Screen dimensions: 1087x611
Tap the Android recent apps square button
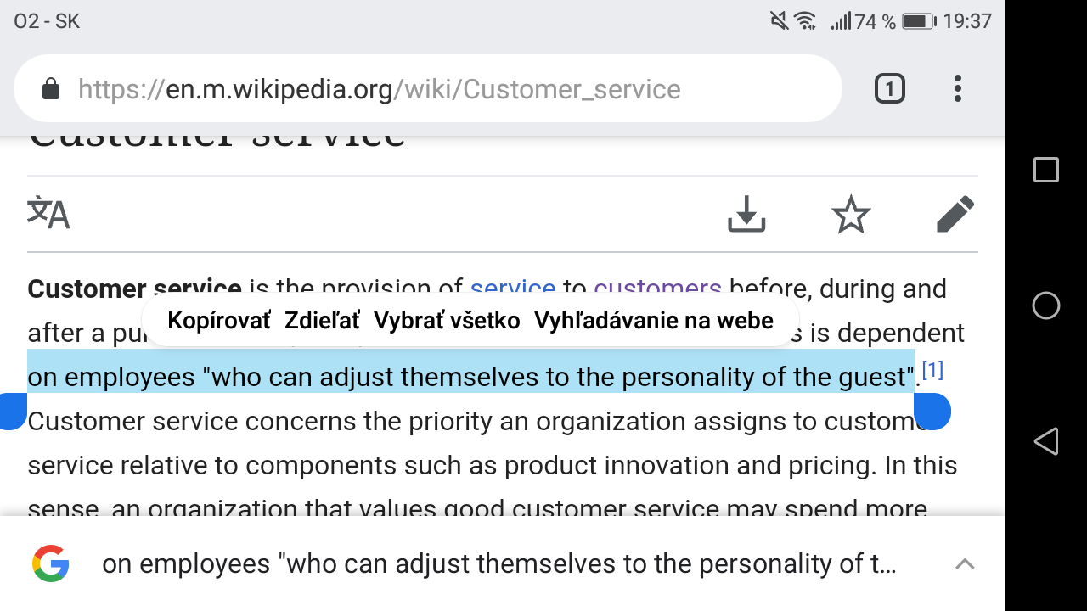click(1046, 170)
